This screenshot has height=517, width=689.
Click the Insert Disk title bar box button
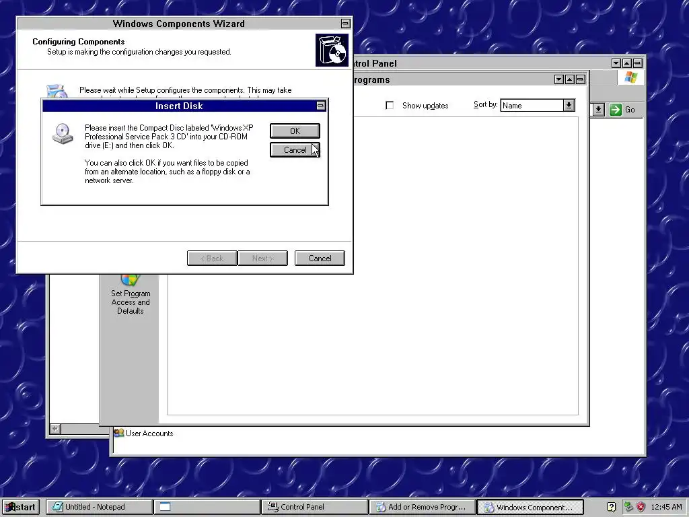pos(321,106)
